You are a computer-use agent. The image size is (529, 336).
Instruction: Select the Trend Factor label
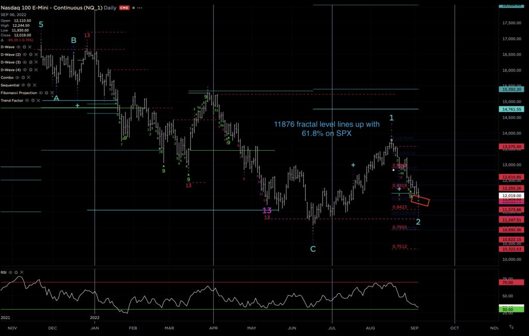click(x=12, y=101)
